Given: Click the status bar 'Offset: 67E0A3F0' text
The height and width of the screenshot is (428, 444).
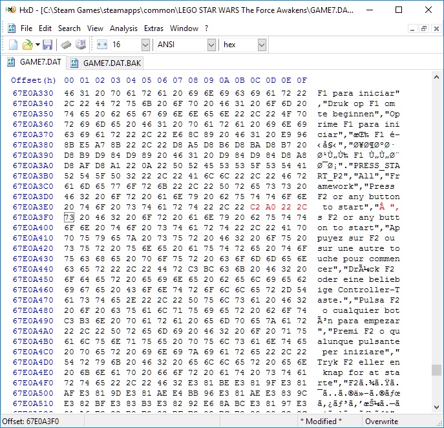Looking at the screenshot, I should 30,422.
